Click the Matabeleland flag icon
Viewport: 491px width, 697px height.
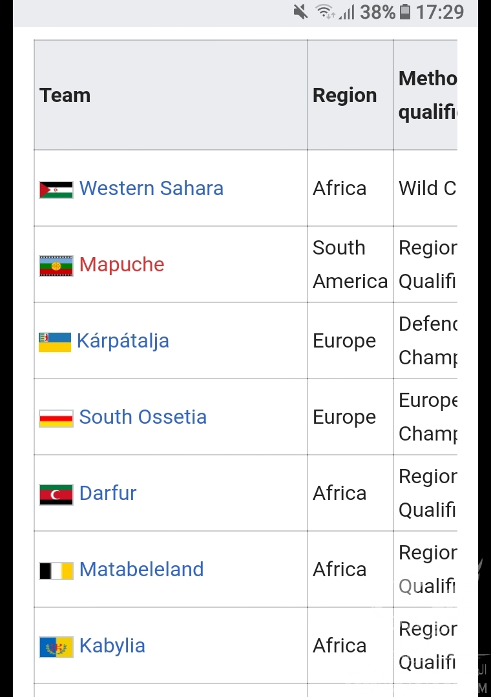pos(56,570)
